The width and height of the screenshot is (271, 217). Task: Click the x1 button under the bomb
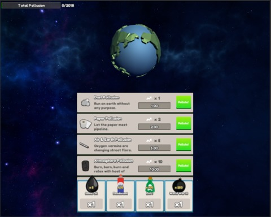(178, 204)
